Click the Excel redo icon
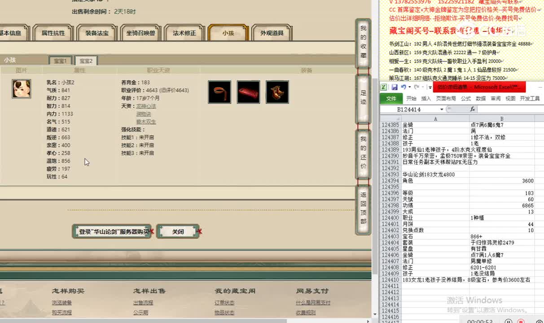This screenshot has height=323, width=544. coord(417,87)
